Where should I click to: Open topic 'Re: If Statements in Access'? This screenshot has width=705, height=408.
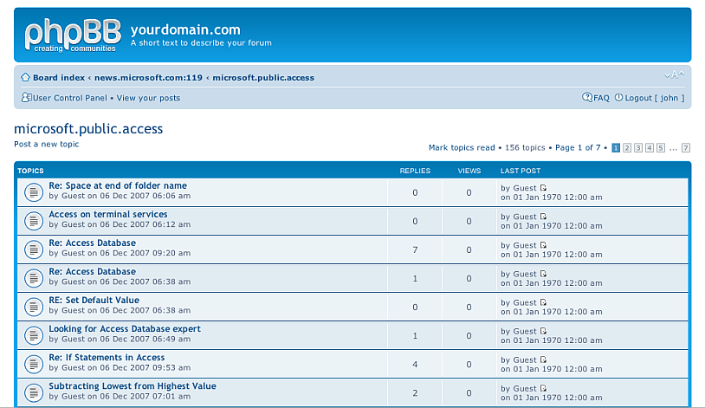(x=107, y=358)
